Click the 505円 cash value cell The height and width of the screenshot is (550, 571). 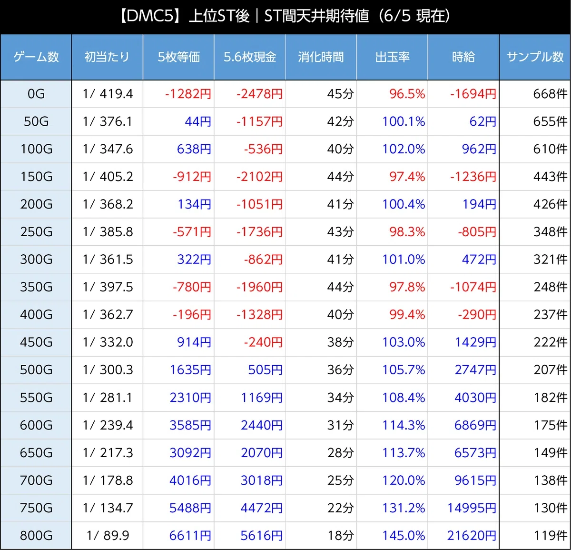[250, 370]
